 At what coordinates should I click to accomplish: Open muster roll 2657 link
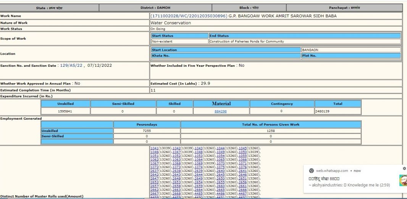[x=154, y=186]
